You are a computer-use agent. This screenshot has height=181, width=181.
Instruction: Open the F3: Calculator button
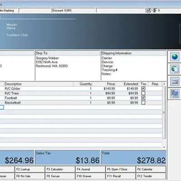60,169
